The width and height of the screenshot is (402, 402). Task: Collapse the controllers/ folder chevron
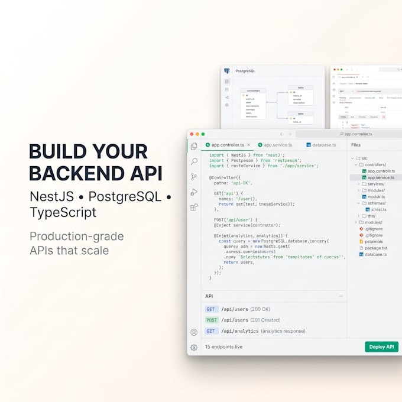tap(356, 164)
